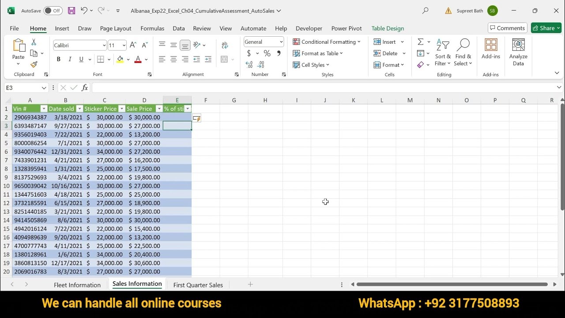Switch to Table Design tab
Viewport: 565px width, 318px height.
pyautogui.click(x=388, y=28)
